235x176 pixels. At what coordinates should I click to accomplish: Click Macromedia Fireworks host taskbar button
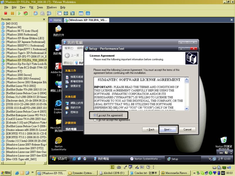tap(175, 173)
